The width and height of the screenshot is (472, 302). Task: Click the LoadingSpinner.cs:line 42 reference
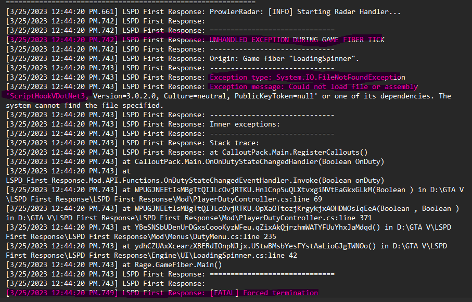click(x=258, y=255)
